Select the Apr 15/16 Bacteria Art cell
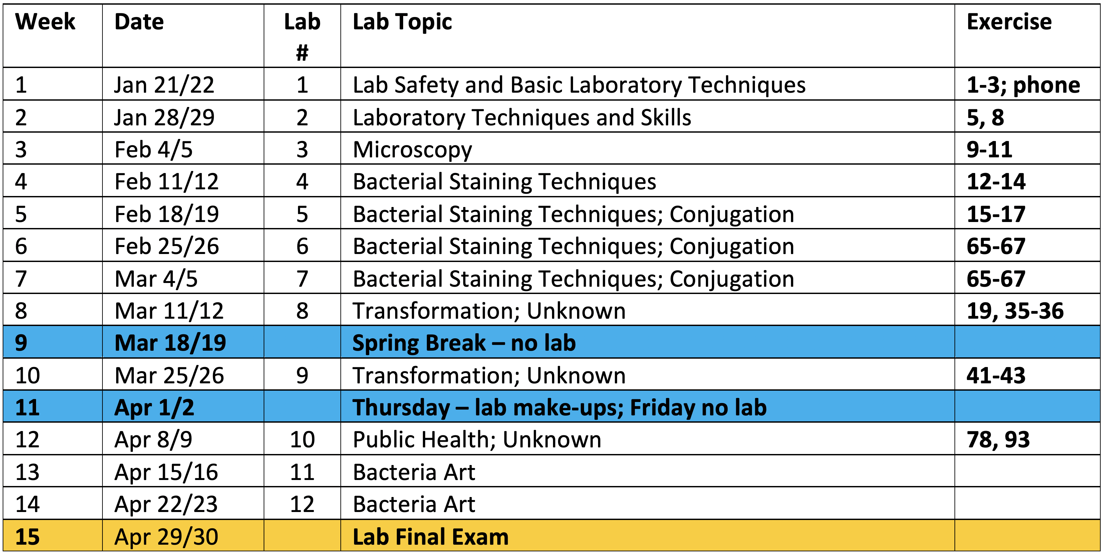1104x556 pixels. 647,471
